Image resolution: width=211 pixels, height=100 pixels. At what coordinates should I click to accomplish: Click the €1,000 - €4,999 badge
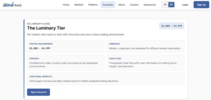172,26
